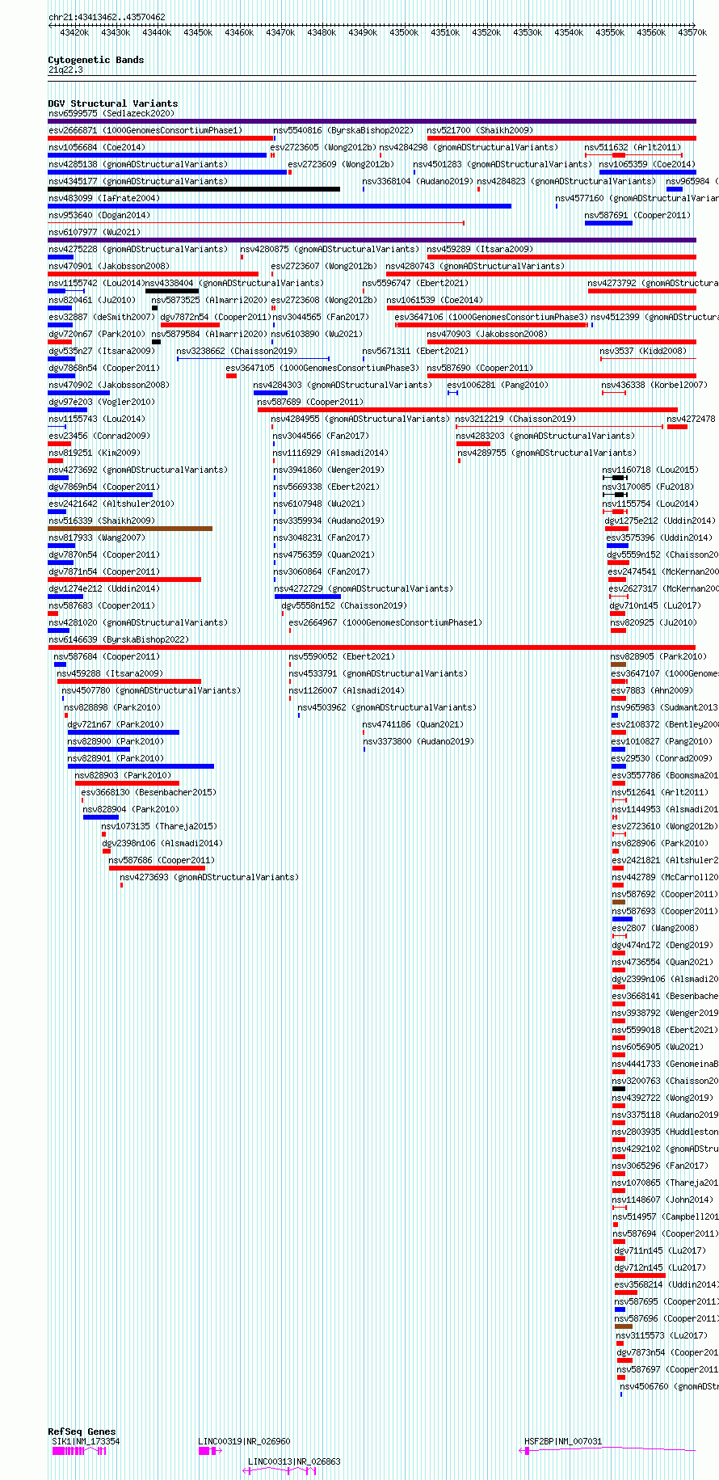Click nsv3537 (Kidd2008) variant label
Screen dimensions: 719x1480
(x=643, y=352)
